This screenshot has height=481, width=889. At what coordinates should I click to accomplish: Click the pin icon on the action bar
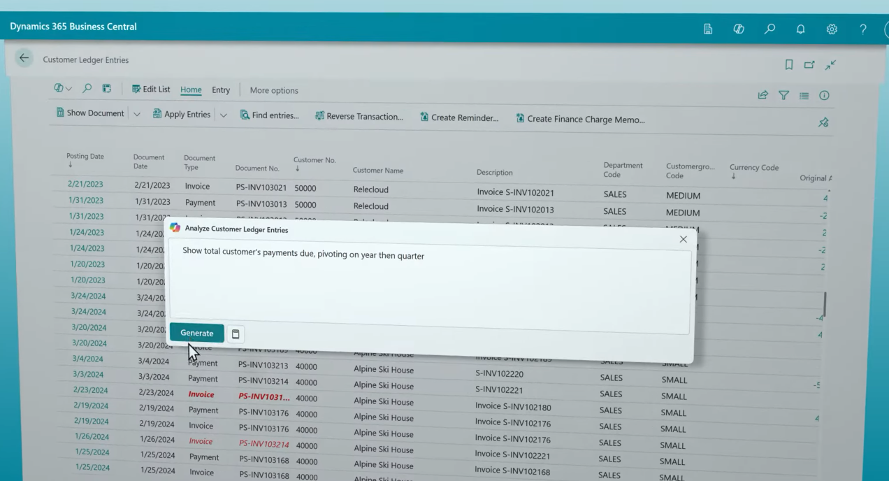(x=825, y=122)
